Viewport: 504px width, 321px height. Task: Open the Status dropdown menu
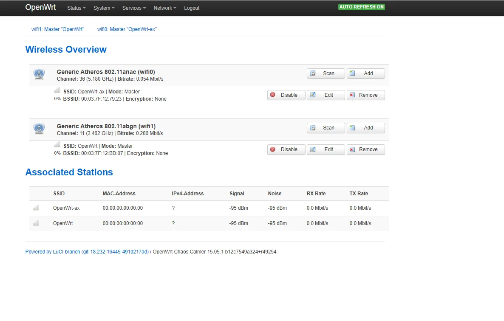(76, 8)
